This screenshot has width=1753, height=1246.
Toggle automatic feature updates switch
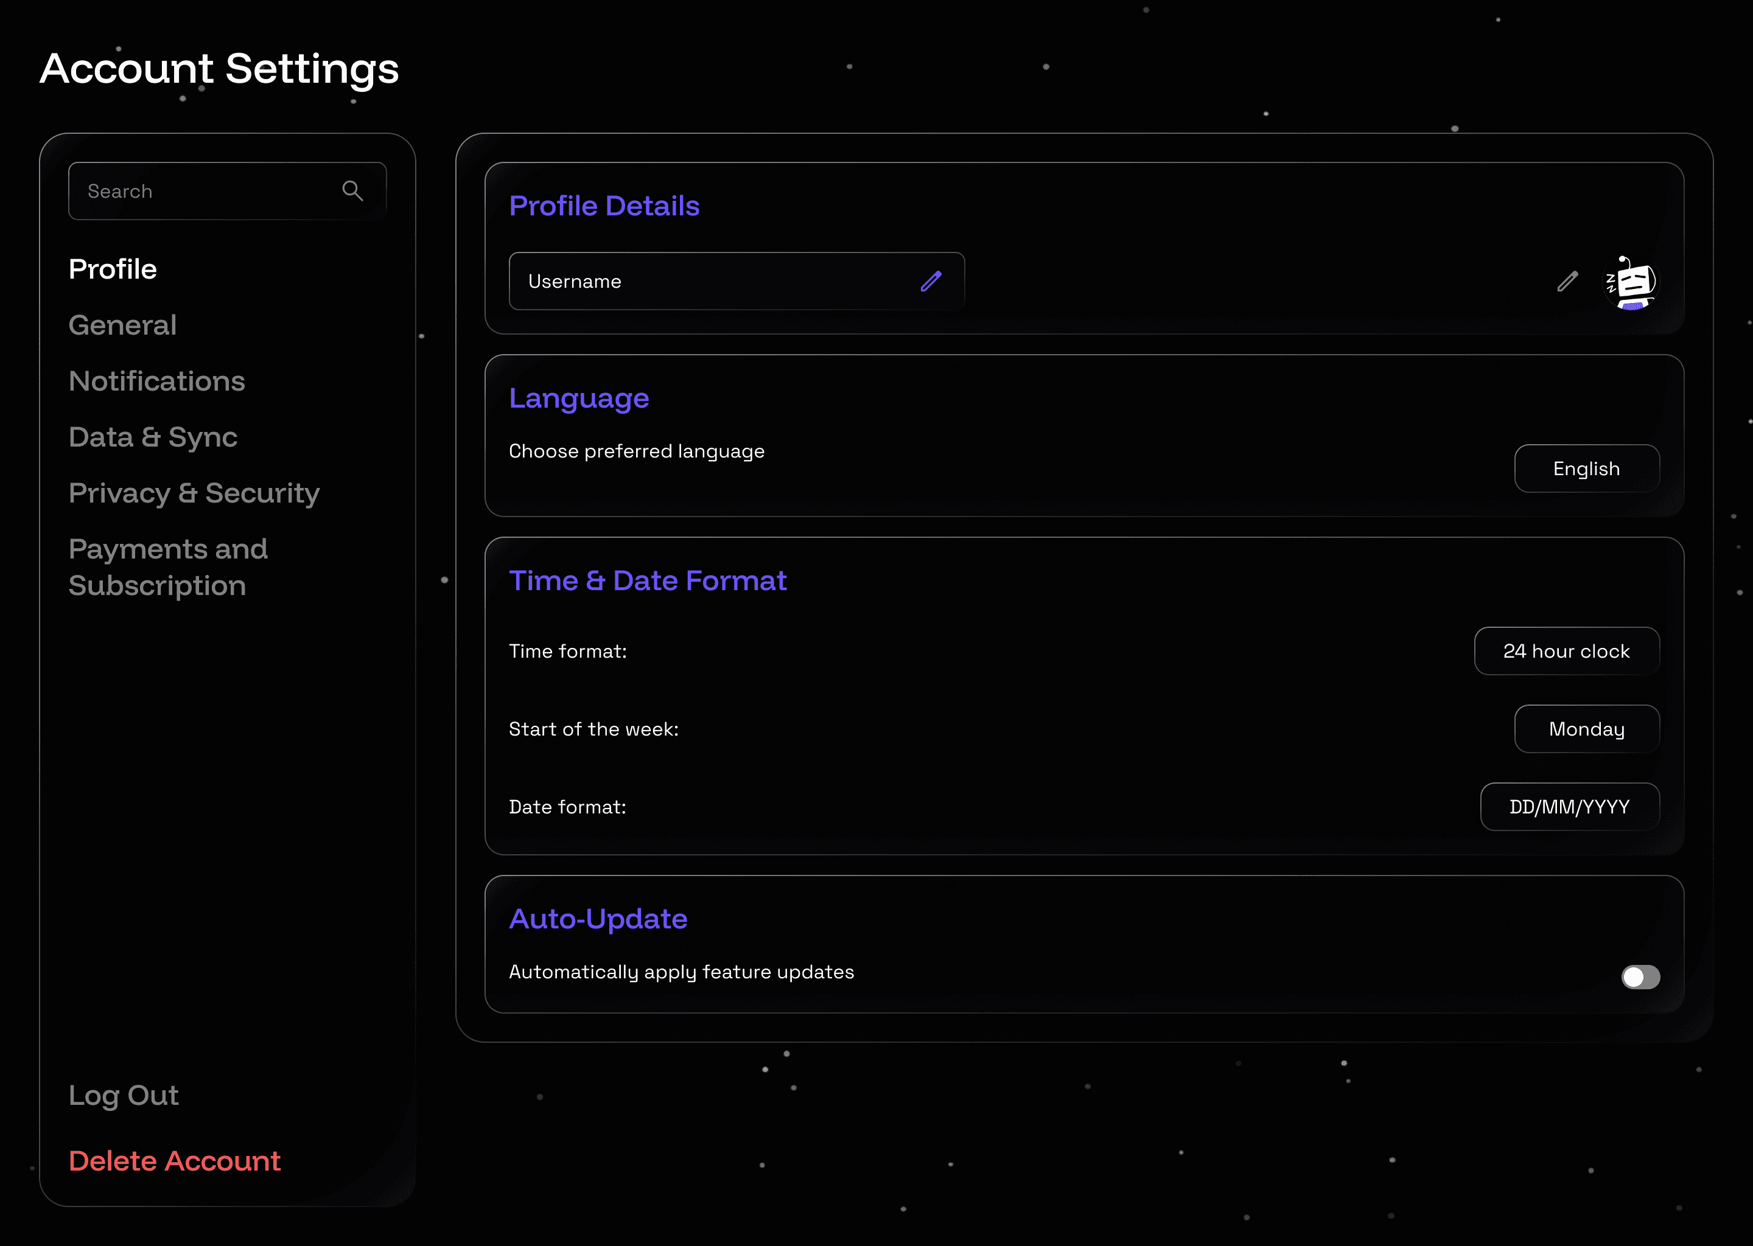pos(1640,976)
